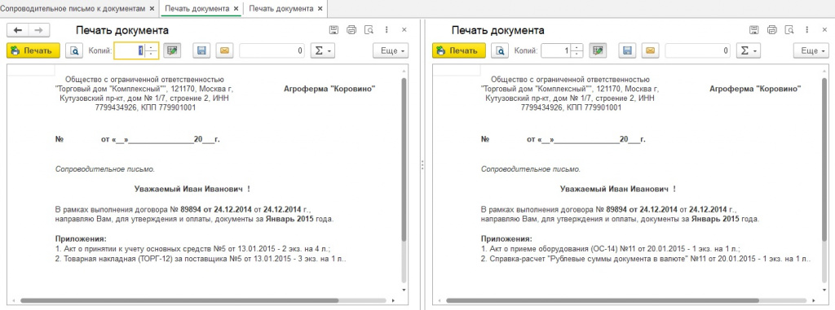Image resolution: width=835 pixels, height=310 pixels.
Task: Click Справка-расчет line in right document
Action: click(647, 259)
